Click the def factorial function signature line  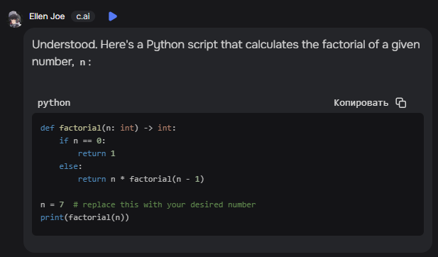pos(108,128)
